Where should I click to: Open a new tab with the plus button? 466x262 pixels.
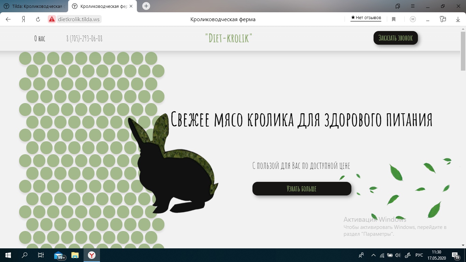coord(146,6)
